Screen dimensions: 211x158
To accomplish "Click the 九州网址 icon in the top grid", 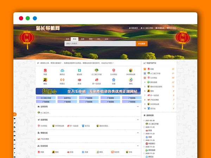I will (114, 71).
